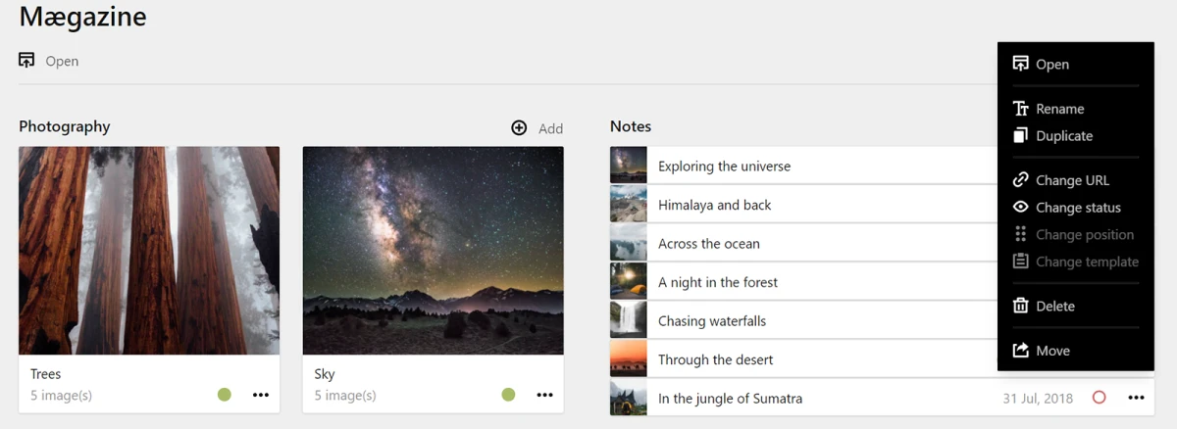
Task: Open the Exploring the universe note
Action: (724, 167)
